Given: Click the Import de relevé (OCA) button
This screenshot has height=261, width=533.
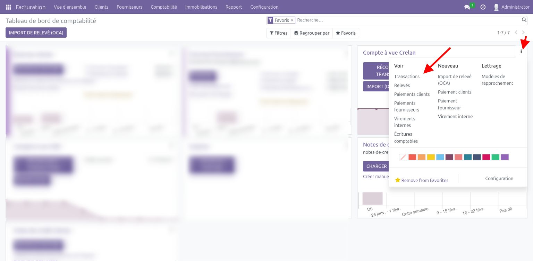Looking at the screenshot, I should click(36, 33).
